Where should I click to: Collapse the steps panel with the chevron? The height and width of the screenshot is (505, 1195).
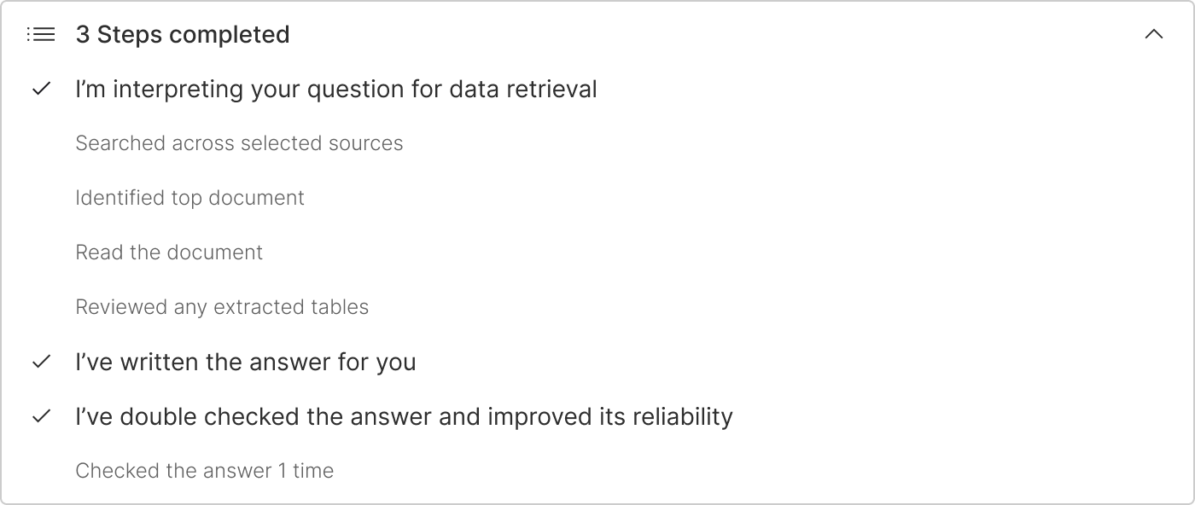(x=1153, y=35)
